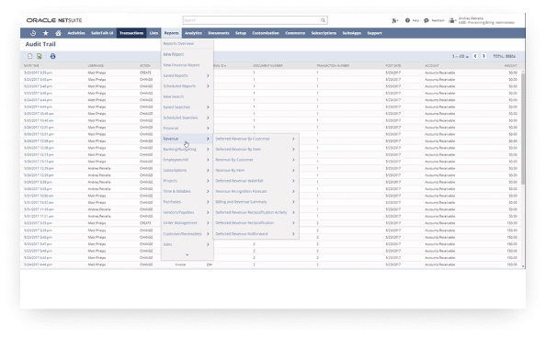This screenshot has height=337, width=546.
Task: Expand the Saved Searches submenu arrow
Action: 208,107
